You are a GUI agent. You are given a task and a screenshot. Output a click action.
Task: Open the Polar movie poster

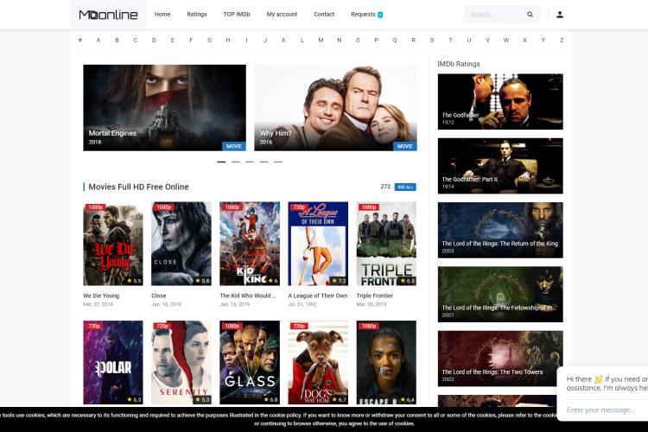[113, 363]
